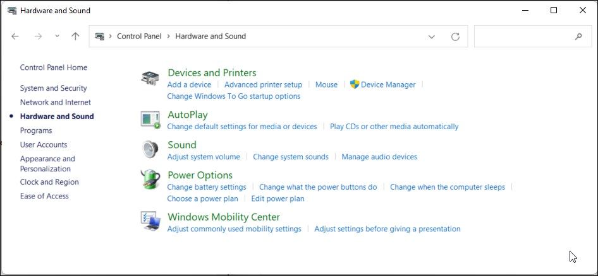Viewport: 598px width, 276px height.
Task: Open the Power Options battery icon
Action: pyautogui.click(x=150, y=180)
